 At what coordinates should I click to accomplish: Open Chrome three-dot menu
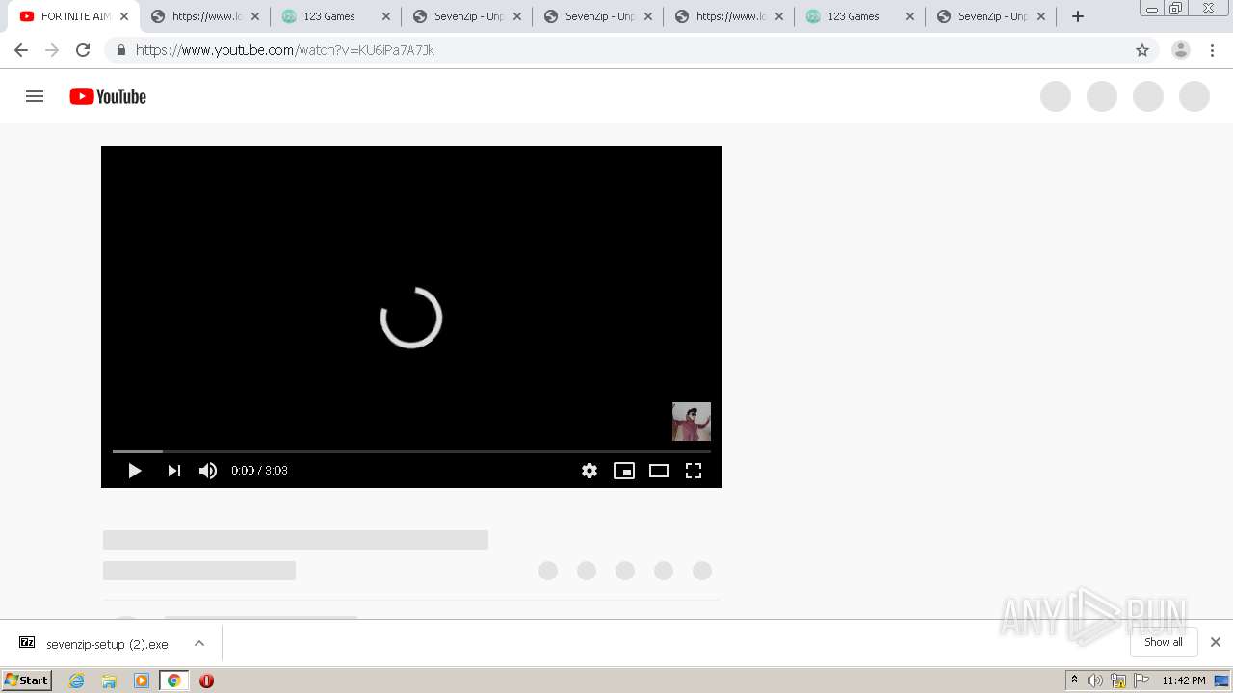(x=1212, y=50)
